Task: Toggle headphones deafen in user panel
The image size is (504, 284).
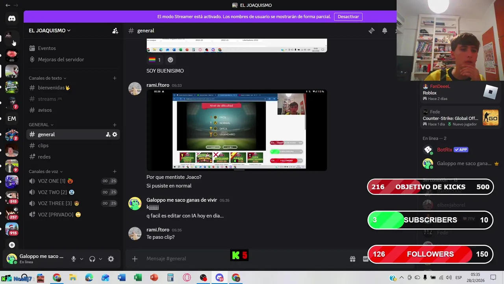Action: click(x=92, y=259)
